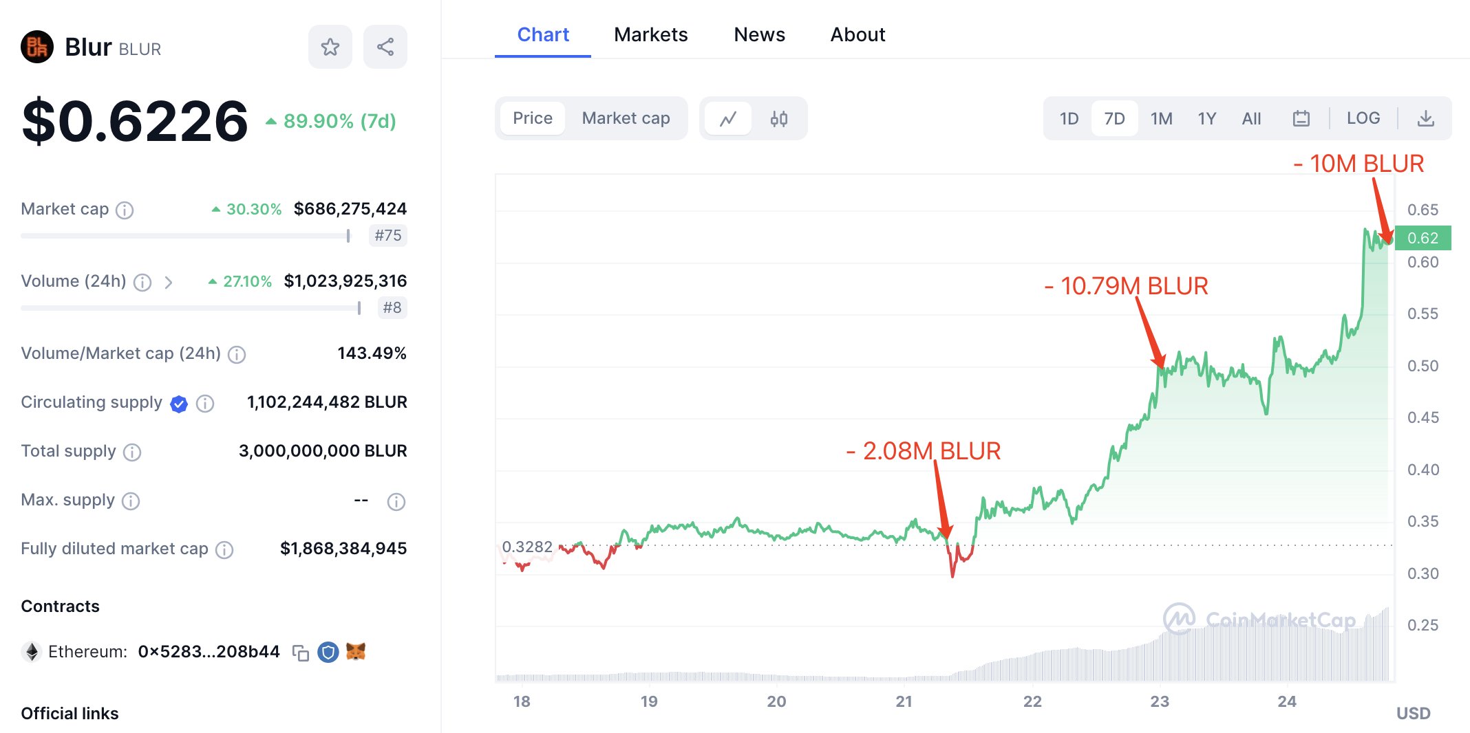The height and width of the screenshot is (733, 1470).
Task: Set chart range to 1D
Action: [1069, 119]
